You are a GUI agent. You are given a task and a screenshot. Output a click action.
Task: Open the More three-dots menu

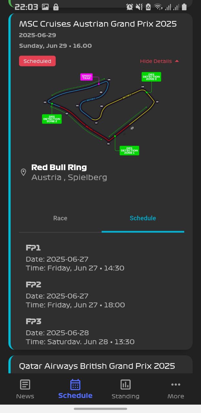(176, 385)
